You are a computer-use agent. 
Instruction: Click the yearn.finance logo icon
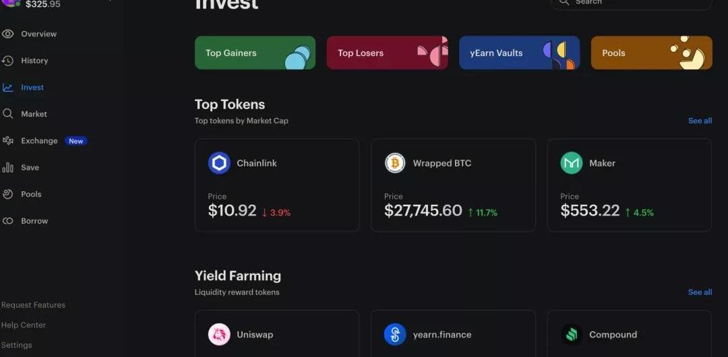point(395,334)
